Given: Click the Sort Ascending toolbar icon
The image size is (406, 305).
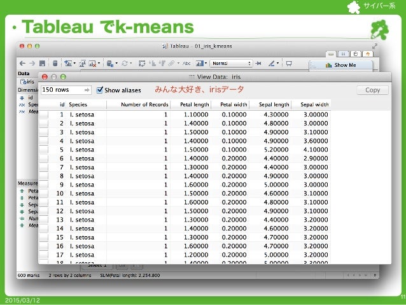Looking at the screenshot, I should (x=152, y=63).
